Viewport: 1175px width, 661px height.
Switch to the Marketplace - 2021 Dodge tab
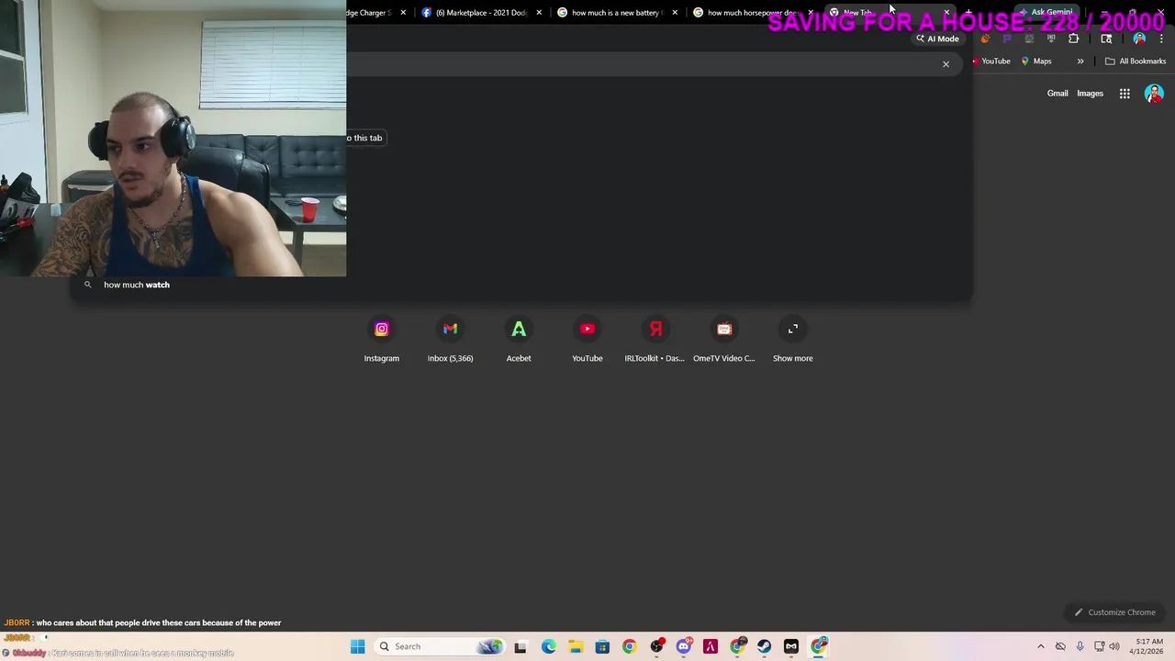(482, 13)
